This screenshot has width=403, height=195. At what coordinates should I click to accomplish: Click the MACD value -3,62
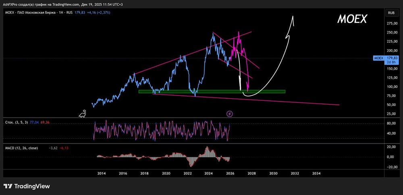(53, 148)
